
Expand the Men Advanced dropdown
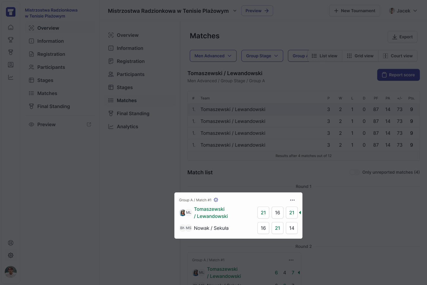point(213,56)
